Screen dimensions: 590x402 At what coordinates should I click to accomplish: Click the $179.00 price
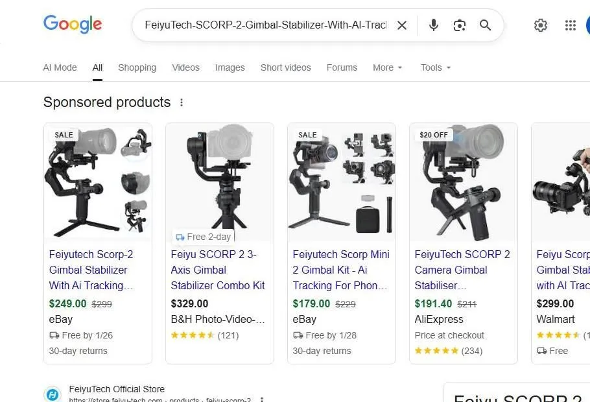click(311, 303)
